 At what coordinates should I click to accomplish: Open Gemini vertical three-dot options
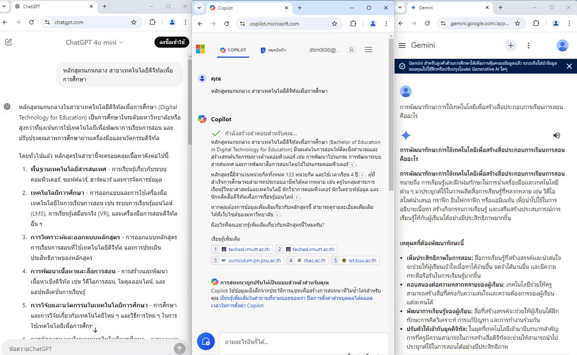(x=528, y=45)
